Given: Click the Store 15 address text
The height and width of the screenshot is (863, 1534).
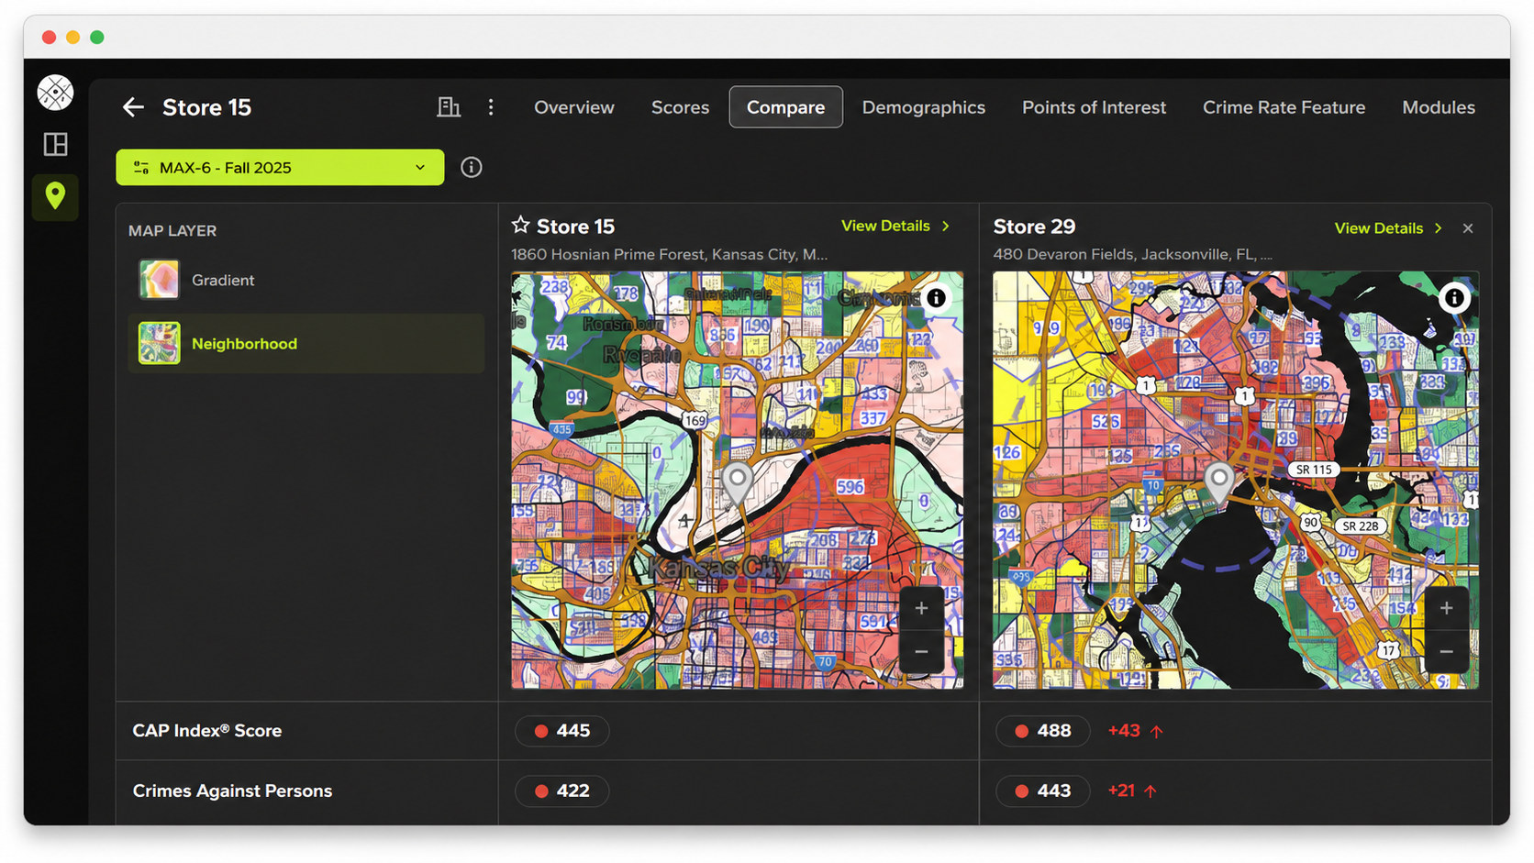Looking at the screenshot, I should [x=669, y=254].
